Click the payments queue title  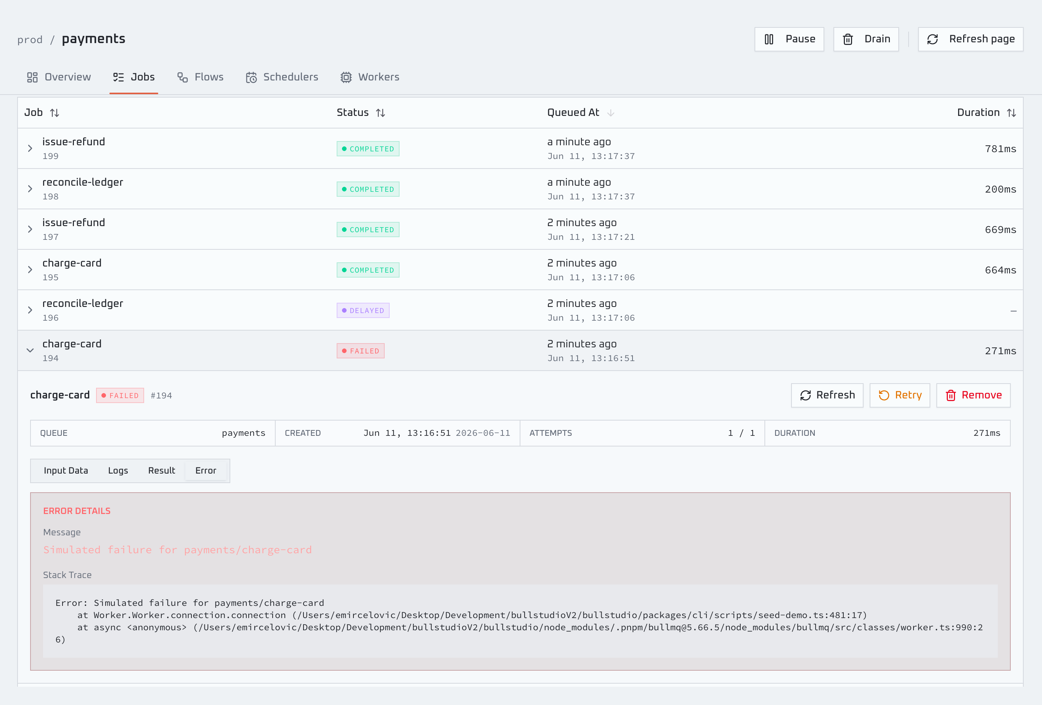[93, 39]
